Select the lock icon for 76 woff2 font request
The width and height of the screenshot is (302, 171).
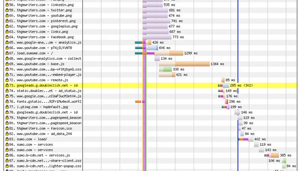pyautogui.click(x=7, y=101)
